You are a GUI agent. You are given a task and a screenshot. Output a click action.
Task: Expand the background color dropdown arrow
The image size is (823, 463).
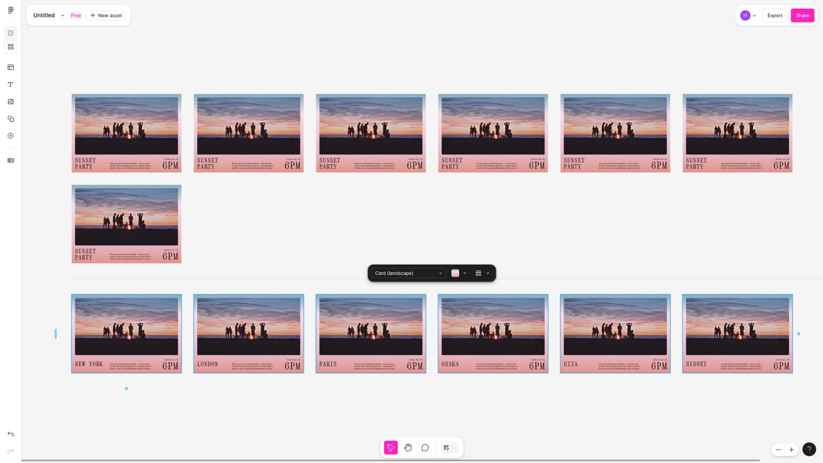[x=465, y=273]
